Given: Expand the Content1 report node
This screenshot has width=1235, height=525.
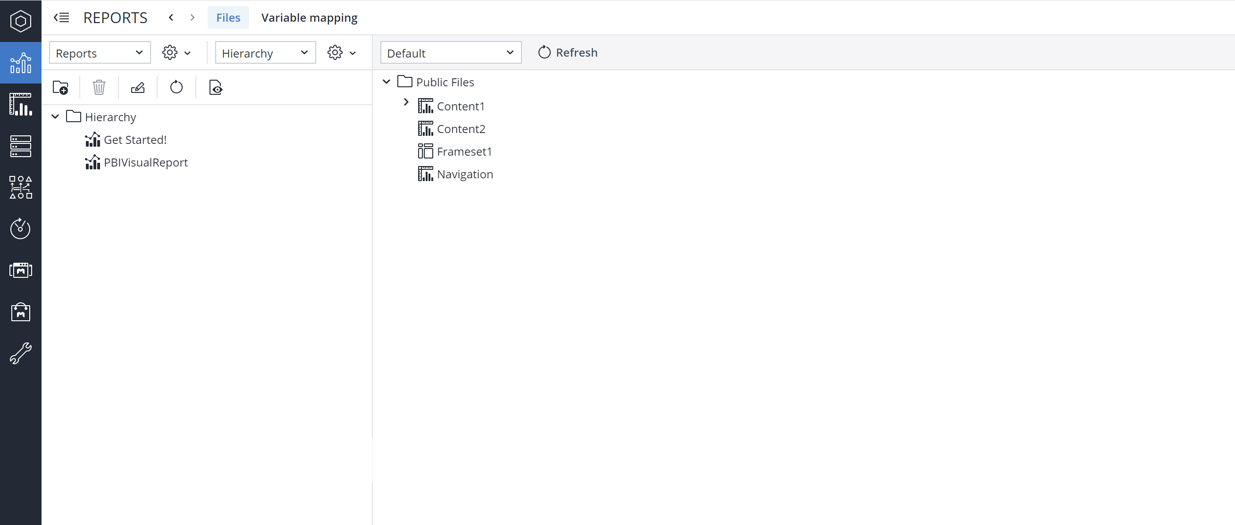Looking at the screenshot, I should (x=406, y=101).
